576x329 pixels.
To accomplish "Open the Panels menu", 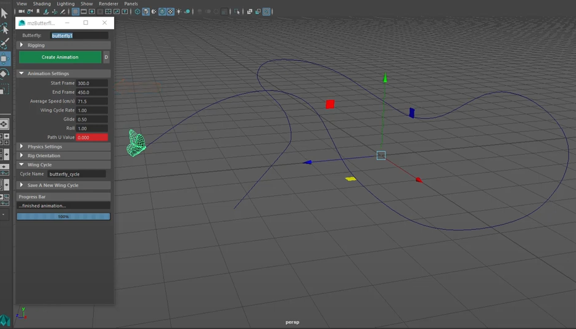I will 131,4.
